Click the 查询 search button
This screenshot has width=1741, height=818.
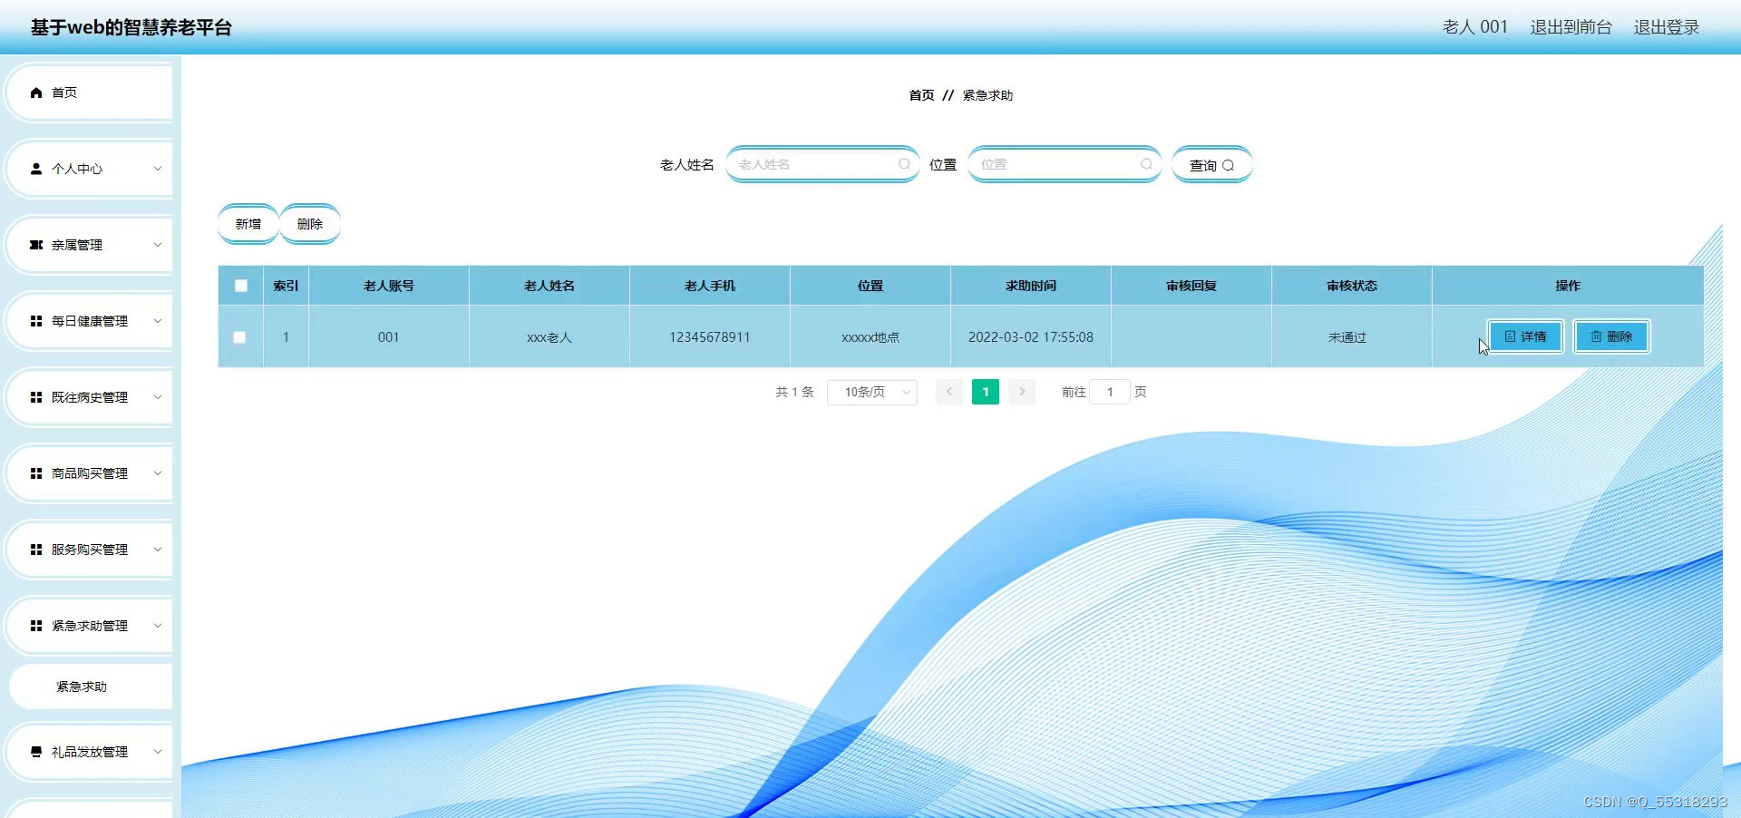tap(1212, 165)
